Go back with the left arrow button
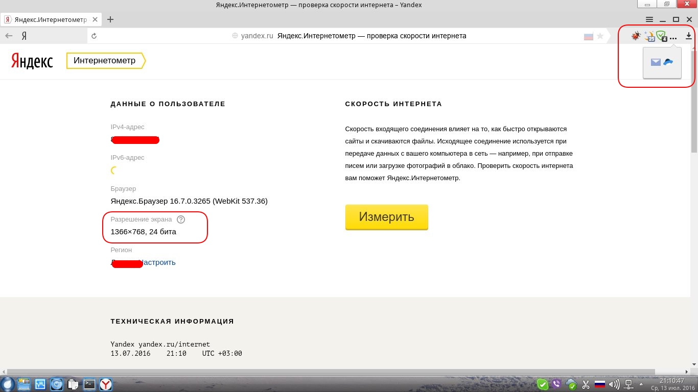The width and height of the screenshot is (698, 392). (9, 36)
